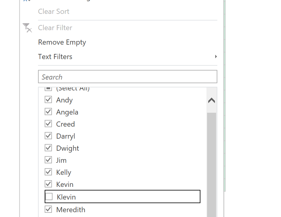This screenshot has width=281, height=217.
Task: Expand the Text Filters submenu arrow
Action: click(216, 57)
